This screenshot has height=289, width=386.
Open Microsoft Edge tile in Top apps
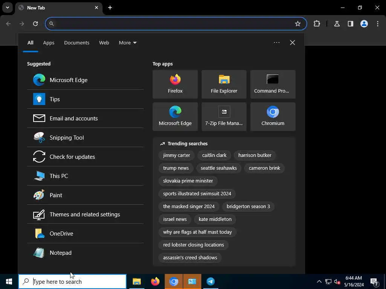tap(175, 117)
